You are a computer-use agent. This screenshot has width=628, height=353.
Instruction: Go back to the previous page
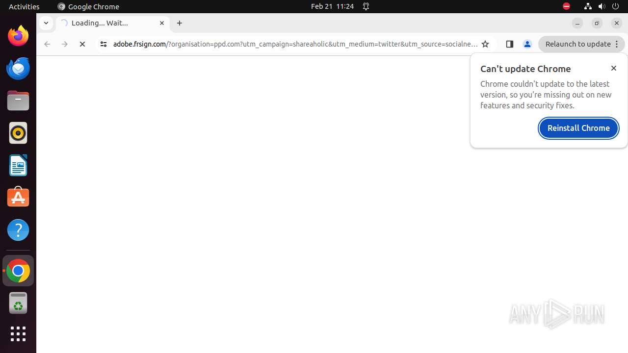[x=47, y=44]
